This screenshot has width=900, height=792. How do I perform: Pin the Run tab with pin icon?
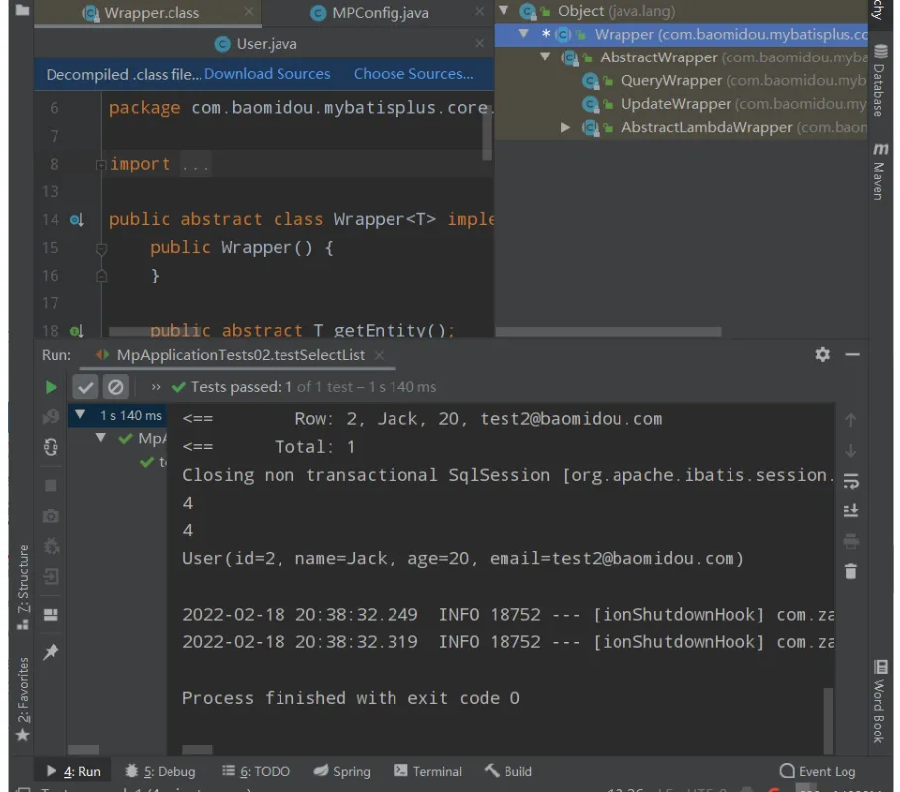51,651
